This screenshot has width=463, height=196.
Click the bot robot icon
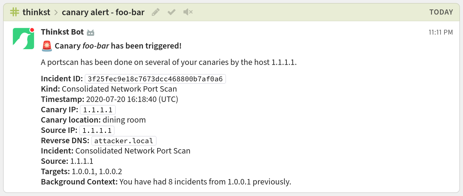tap(90, 32)
